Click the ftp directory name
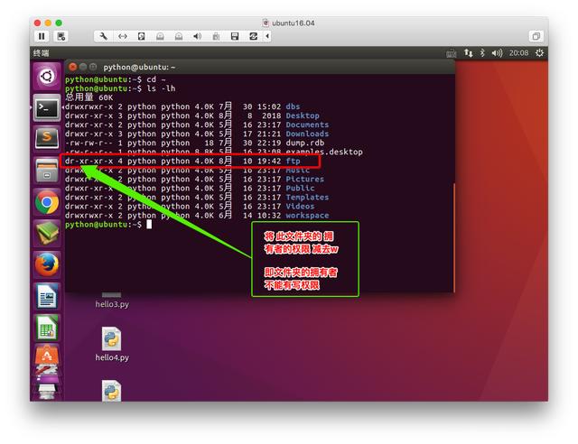This screenshot has width=578, height=444. tap(293, 161)
